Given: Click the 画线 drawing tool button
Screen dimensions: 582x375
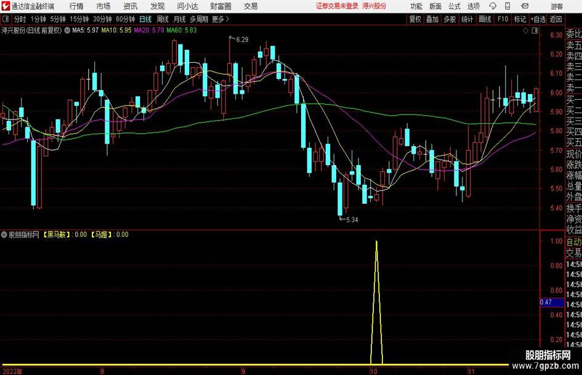Looking at the screenshot, I should point(485,19).
